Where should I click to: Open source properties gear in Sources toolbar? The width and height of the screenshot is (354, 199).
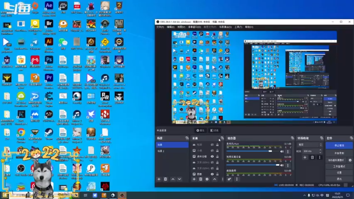click(x=207, y=179)
